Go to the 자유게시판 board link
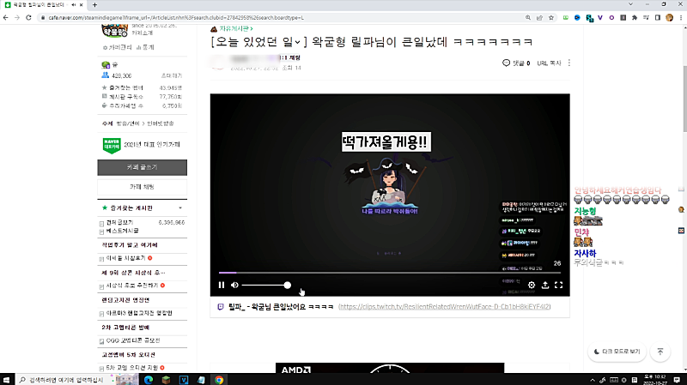 [x=236, y=28]
